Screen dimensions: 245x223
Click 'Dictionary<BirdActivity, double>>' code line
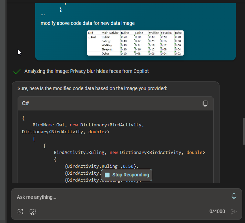(x=65, y=132)
